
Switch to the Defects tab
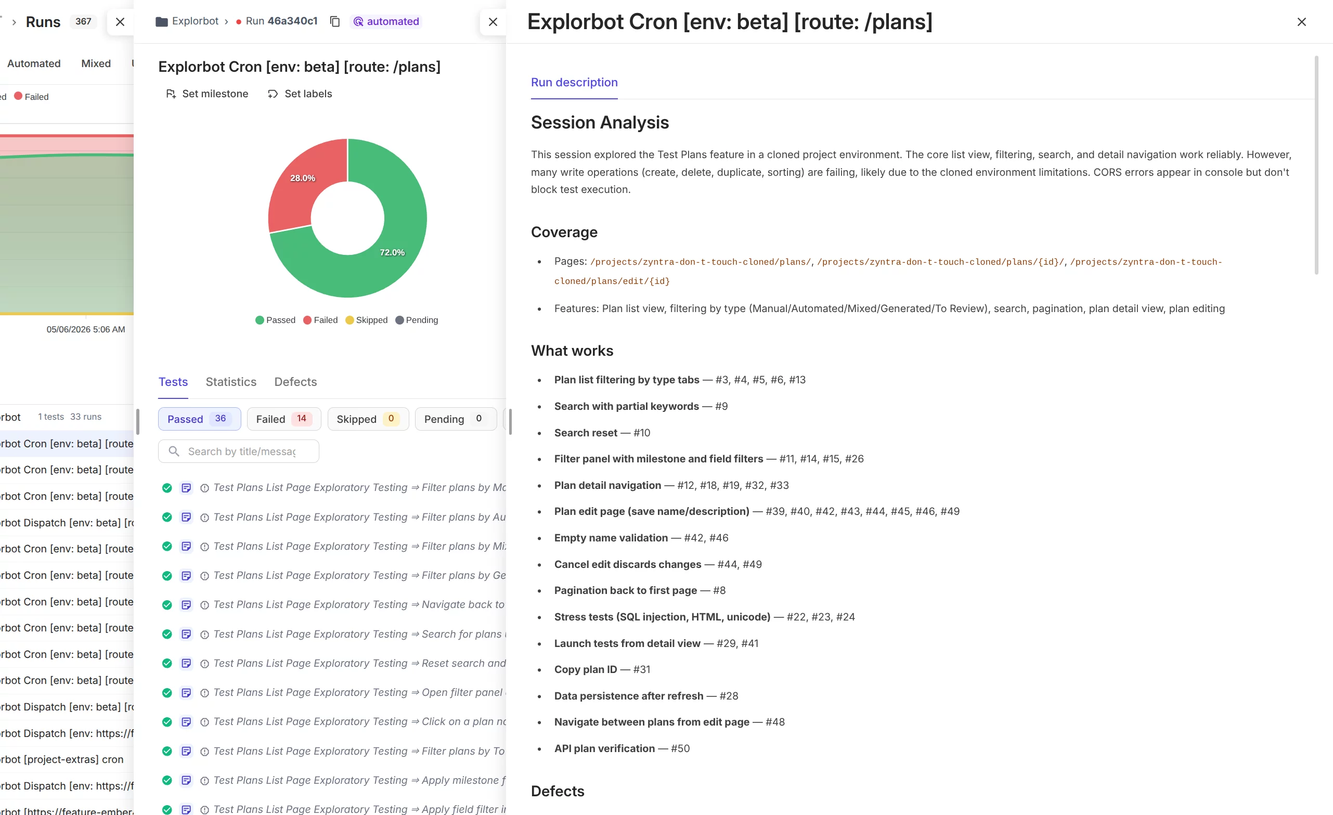coord(295,382)
